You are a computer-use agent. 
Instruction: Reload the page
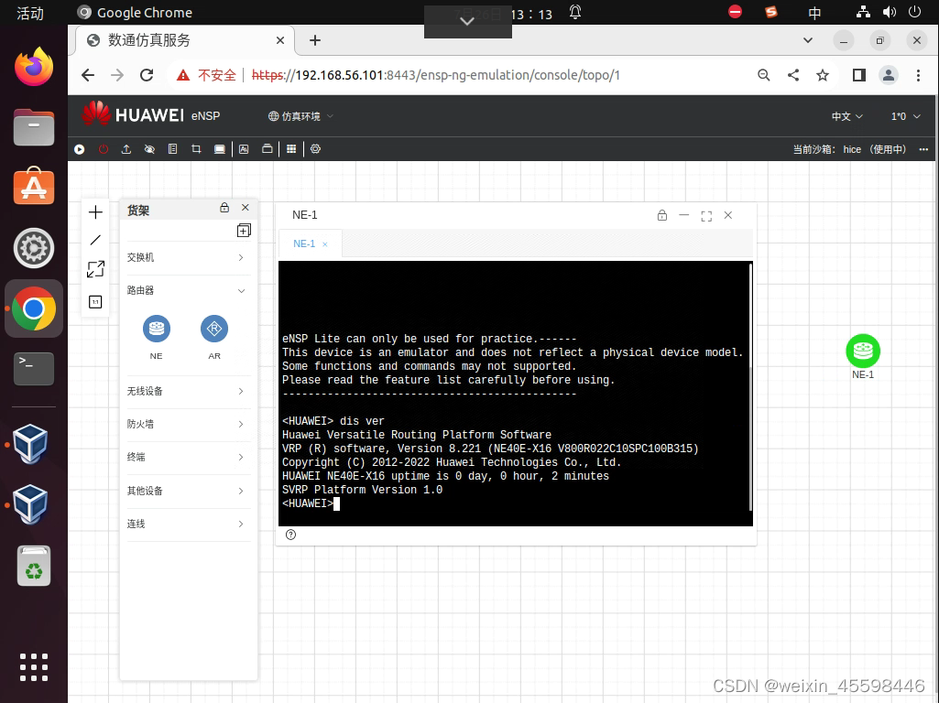click(x=147, y=75)
